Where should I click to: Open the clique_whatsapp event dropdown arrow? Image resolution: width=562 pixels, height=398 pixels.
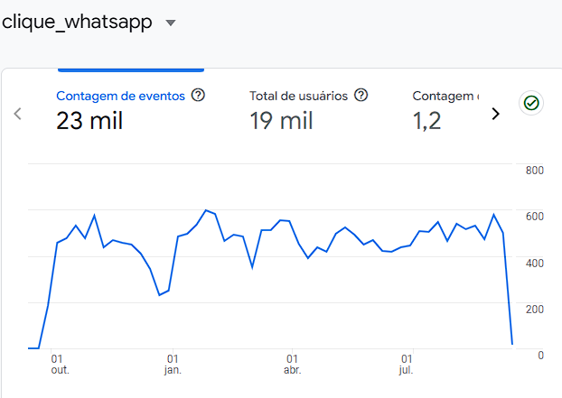pos(171,23)
